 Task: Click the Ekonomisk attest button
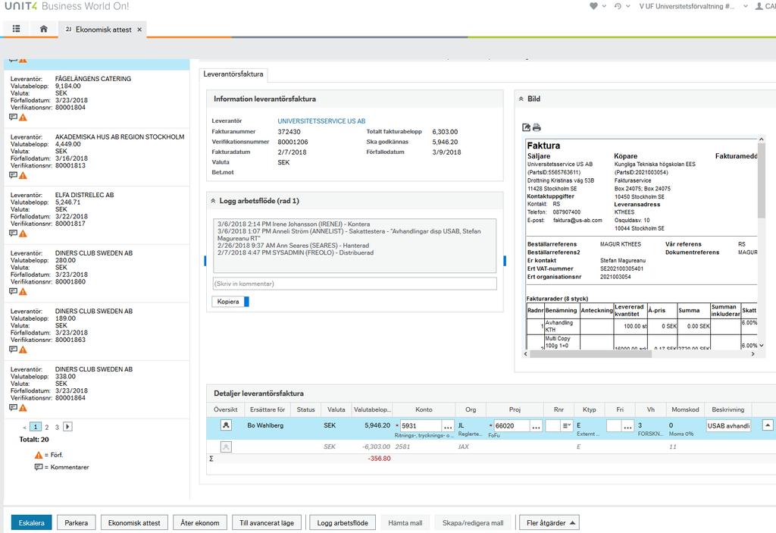click(134, 522)
